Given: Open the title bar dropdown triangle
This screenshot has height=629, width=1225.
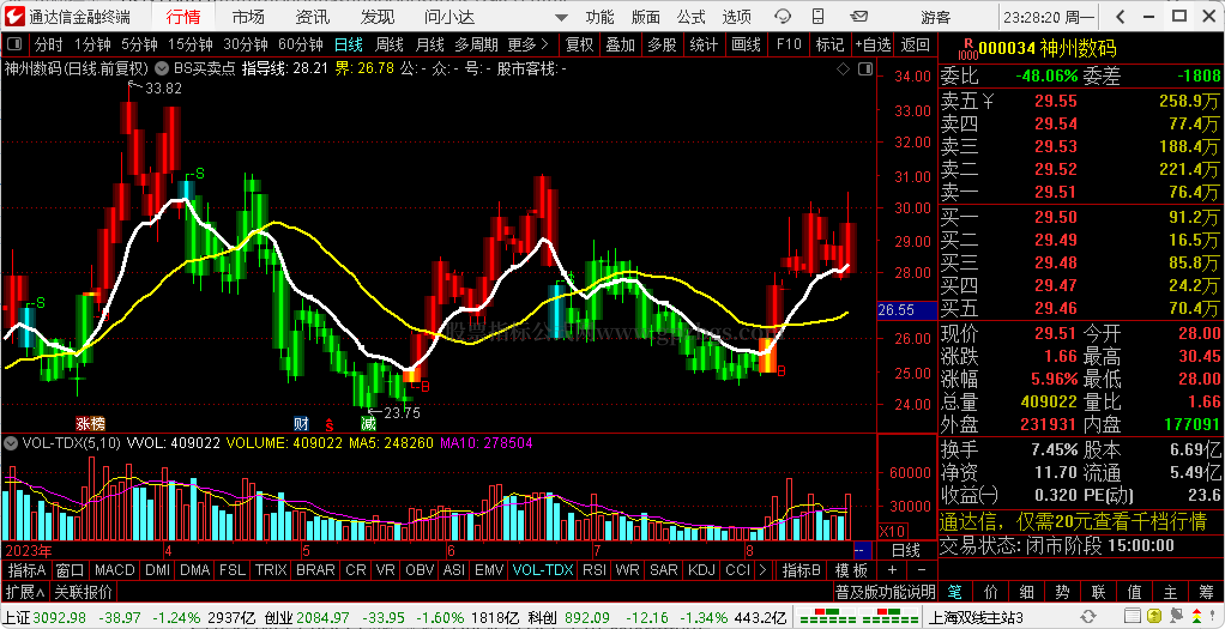Looking at the screenshot, I should (x=562, y=17).
